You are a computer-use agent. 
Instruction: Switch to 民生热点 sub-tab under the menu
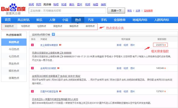58,26
